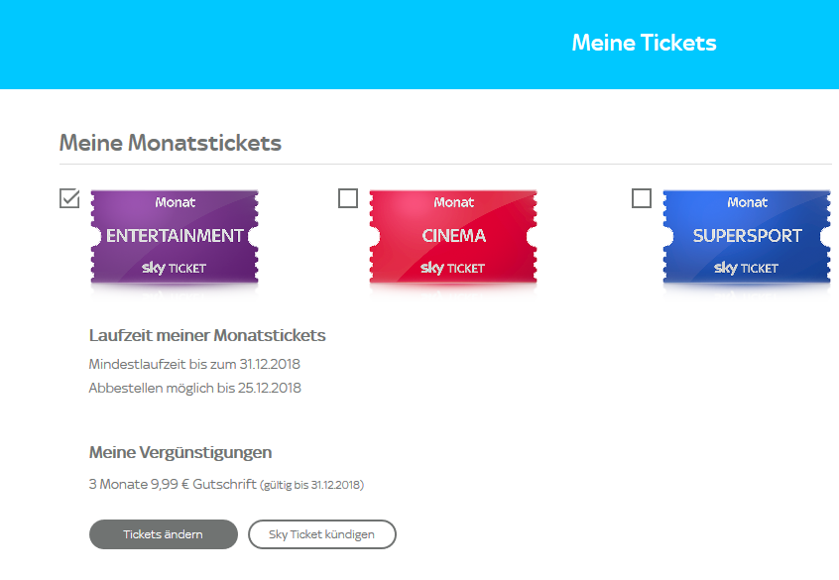
Task: Click the Laufzeit meiner Monatstickets heading
Action: (x=207, y=335)
